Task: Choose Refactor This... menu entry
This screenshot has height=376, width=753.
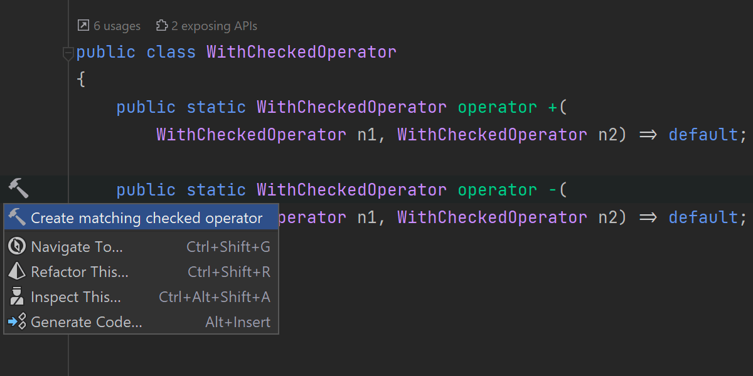Action: point(80,272)
